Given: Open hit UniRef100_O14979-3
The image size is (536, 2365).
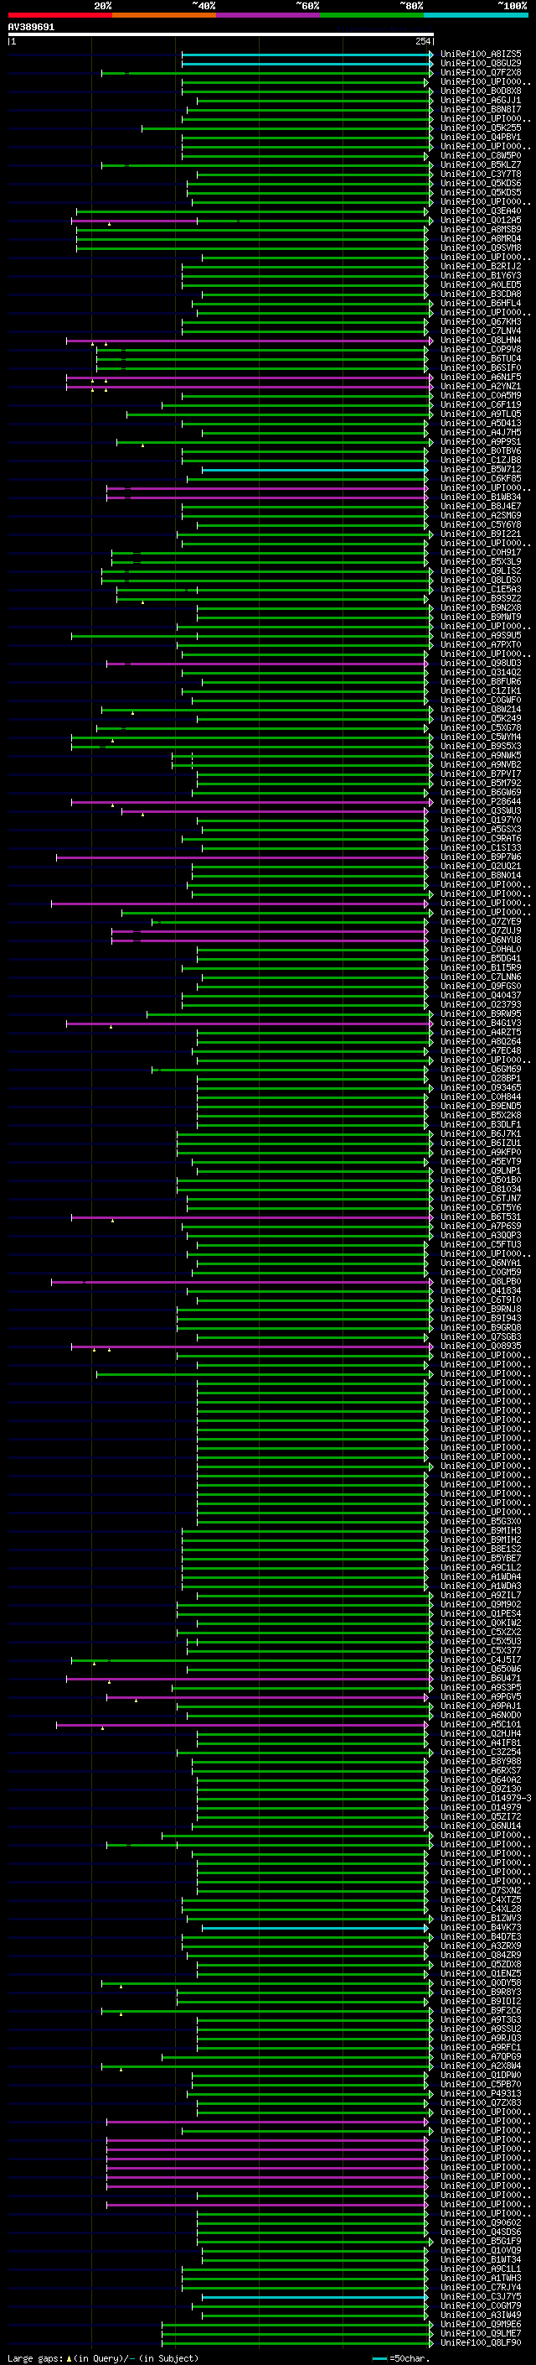Looking at the screenshot, I should [486, 1799].
